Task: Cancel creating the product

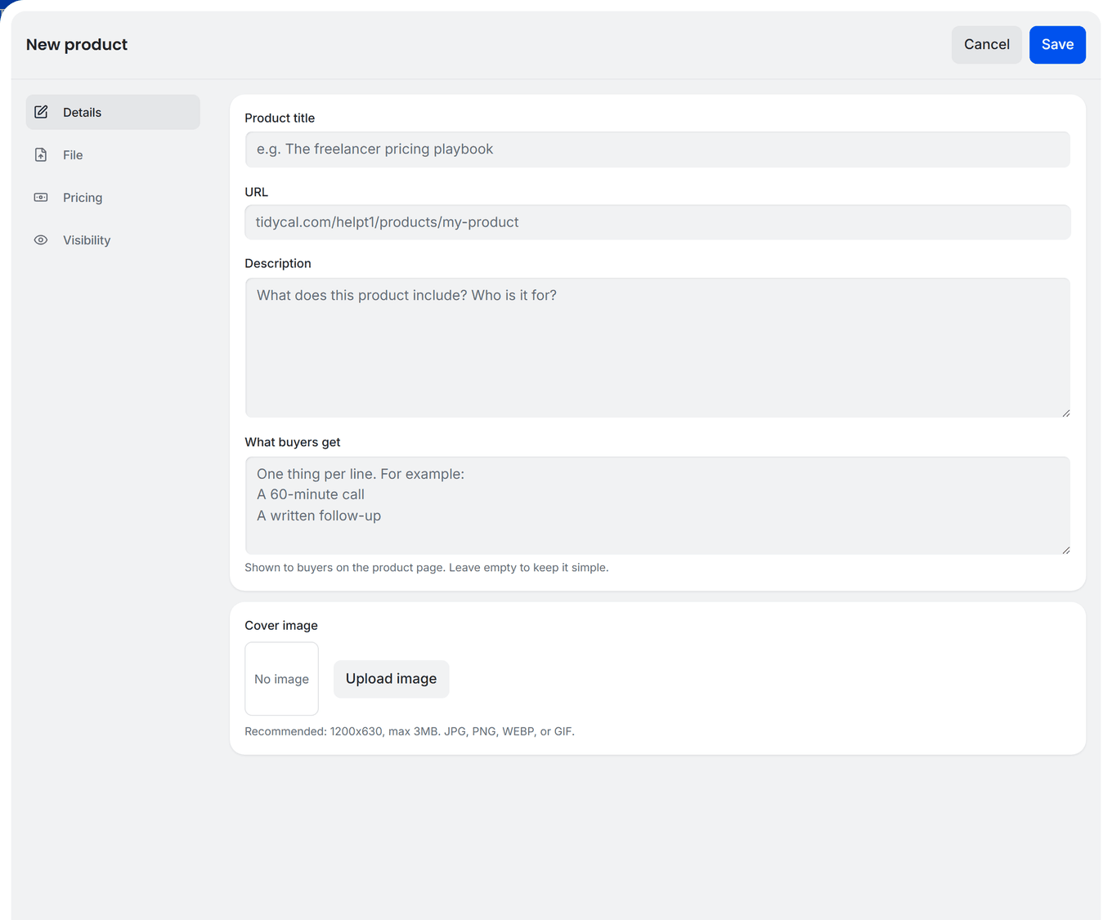Action: (x=986, y=44)
